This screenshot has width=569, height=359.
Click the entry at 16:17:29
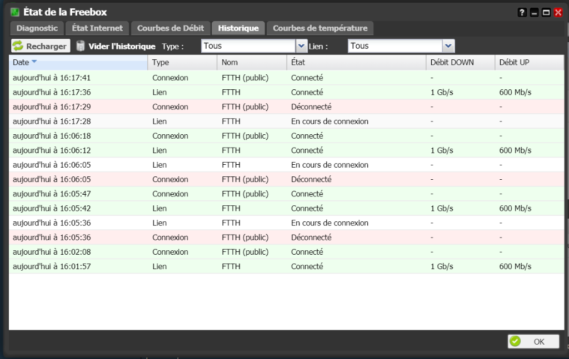286,107
